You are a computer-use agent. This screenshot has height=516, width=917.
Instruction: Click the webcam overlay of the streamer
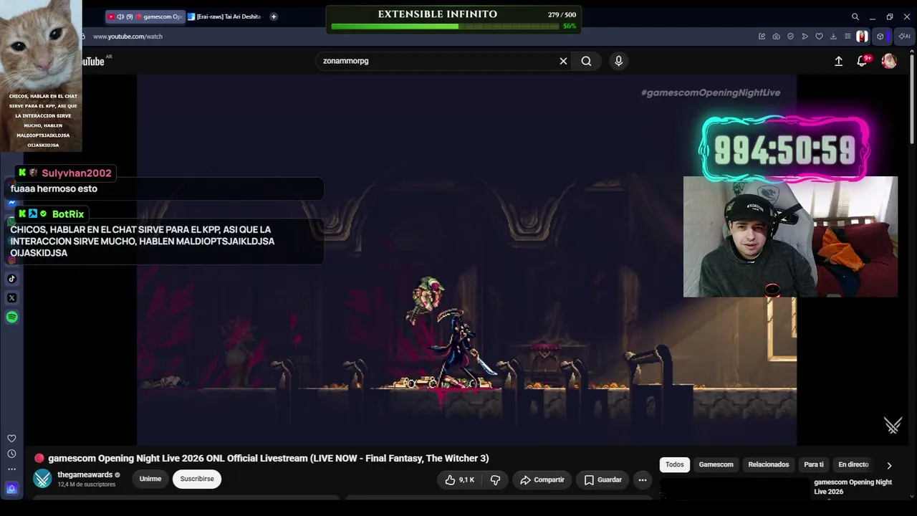tap(790, 236)
